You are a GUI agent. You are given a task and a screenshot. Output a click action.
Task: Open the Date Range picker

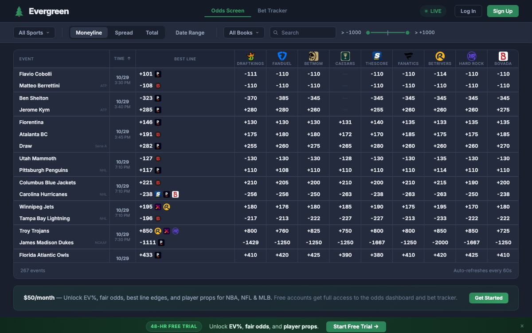point(190,32)
